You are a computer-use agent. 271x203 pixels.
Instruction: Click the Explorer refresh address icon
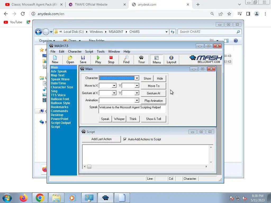(173, 32)
